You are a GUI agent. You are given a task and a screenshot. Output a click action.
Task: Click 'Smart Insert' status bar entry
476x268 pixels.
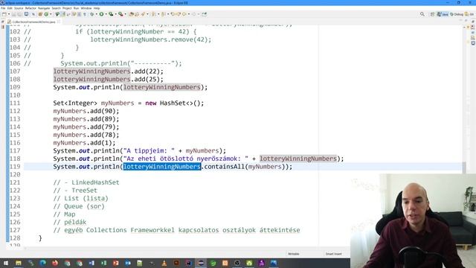(x=333, y=254)
